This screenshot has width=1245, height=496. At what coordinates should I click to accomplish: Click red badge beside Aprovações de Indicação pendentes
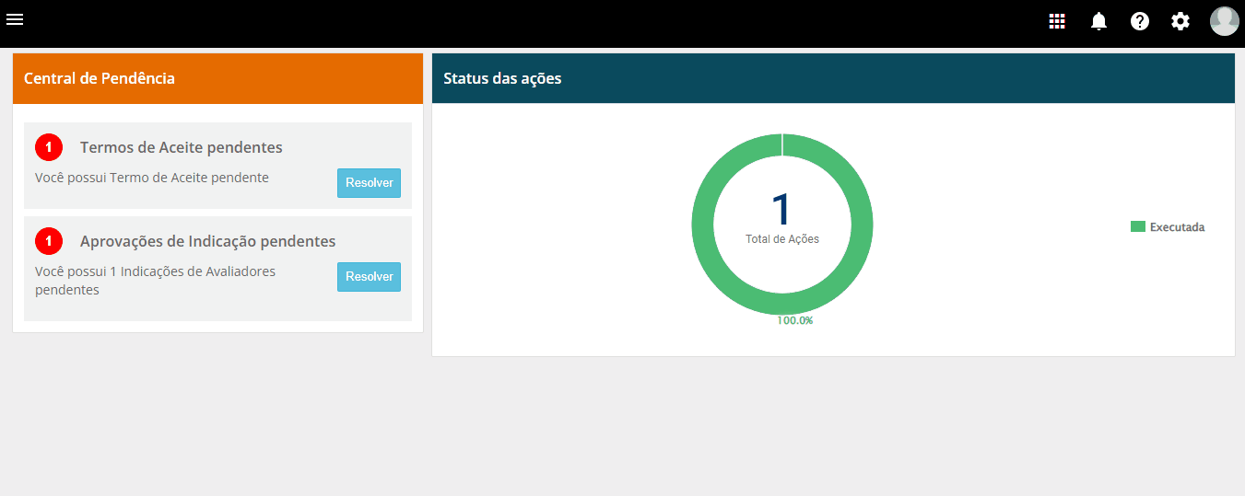pyautogui.click(x=49, y=241)
